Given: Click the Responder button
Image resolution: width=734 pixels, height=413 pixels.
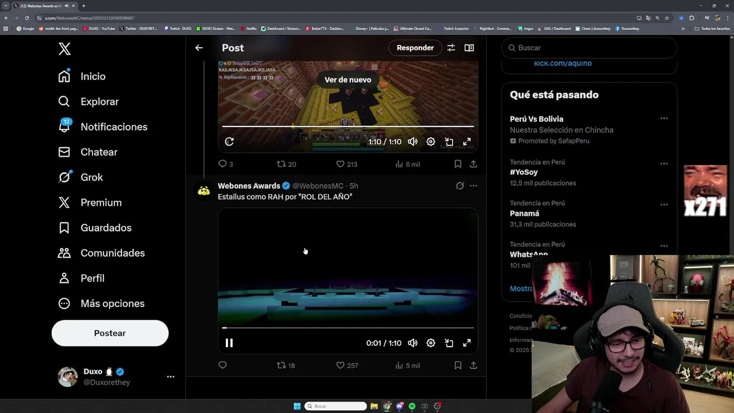Looking at the screenshot, I should (415, 48).
